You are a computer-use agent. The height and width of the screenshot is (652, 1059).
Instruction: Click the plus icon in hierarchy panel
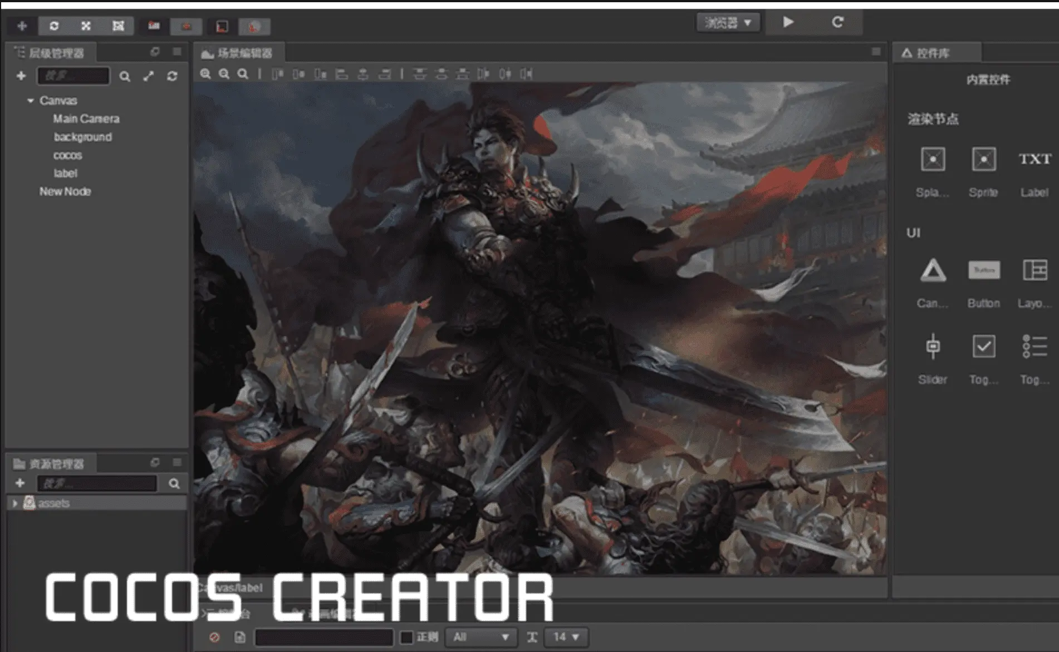click(x=21, y=76)
